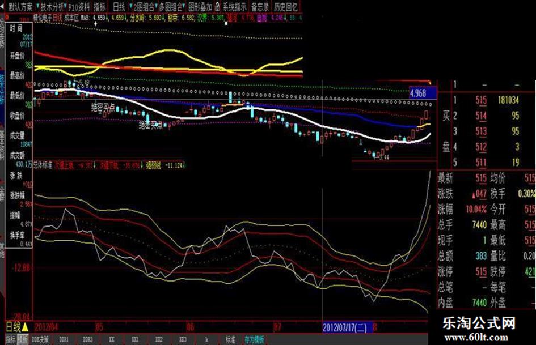Click the 技术分析 vertical sidebar tab
This screenshot has height=345, width=536.
point(2,89)
